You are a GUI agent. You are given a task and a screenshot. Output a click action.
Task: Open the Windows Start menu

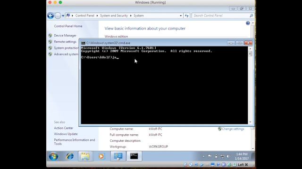click(x=53, y=156)
